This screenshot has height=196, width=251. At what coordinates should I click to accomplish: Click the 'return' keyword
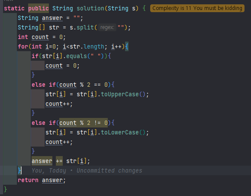pyautogui.click(x=28, y=180)
